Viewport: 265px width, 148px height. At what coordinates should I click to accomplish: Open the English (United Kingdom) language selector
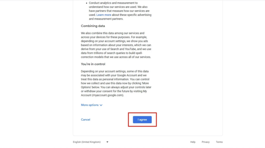(x=91, y=142)
